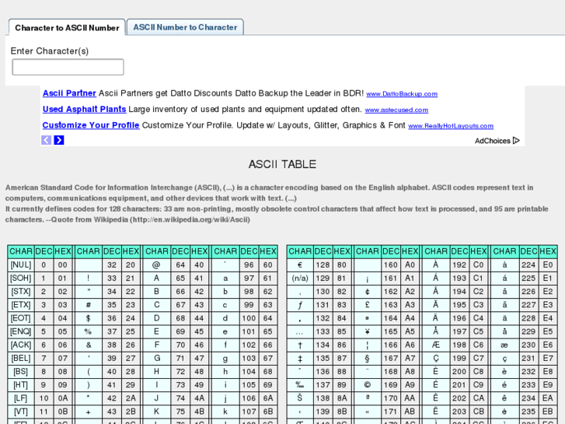
Task: Select the @ character cell
Action: [x=156, y=265]
